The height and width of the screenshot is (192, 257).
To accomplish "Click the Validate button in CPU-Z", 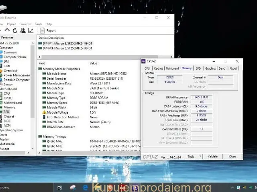I will coord(213,156).
